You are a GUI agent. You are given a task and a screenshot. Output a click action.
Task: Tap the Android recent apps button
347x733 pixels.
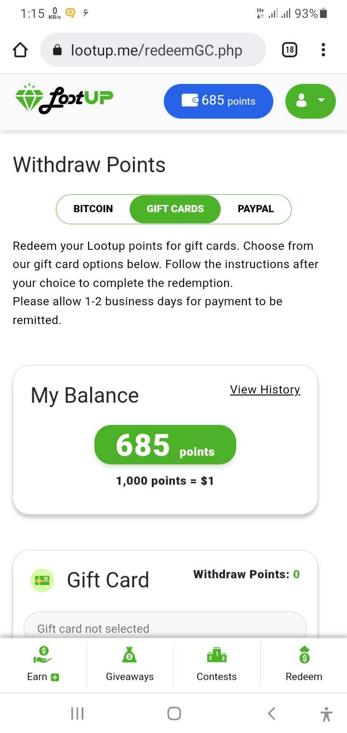(77, 713)
